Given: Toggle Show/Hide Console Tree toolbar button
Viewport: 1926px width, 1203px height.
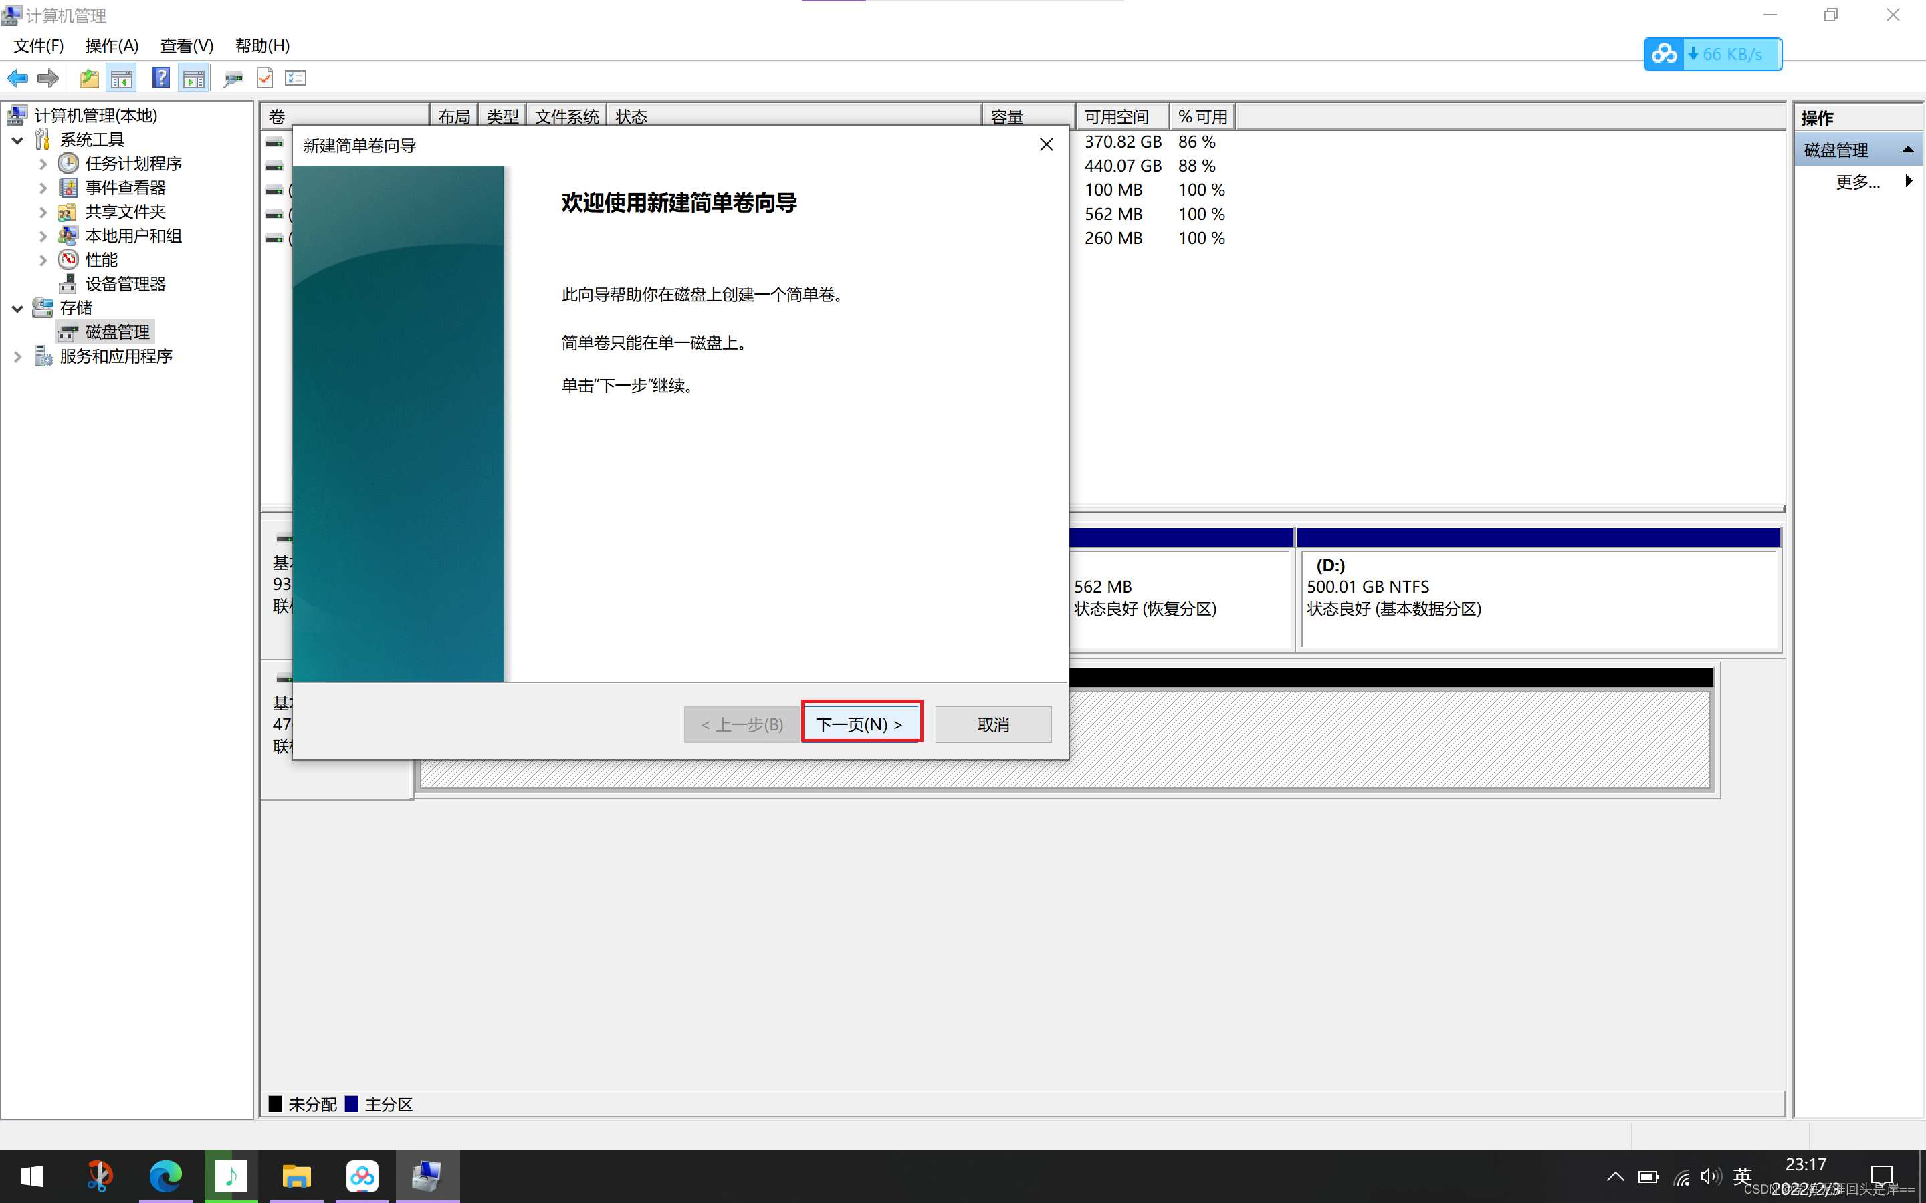Looking at the screenshot, I should 122,78.
